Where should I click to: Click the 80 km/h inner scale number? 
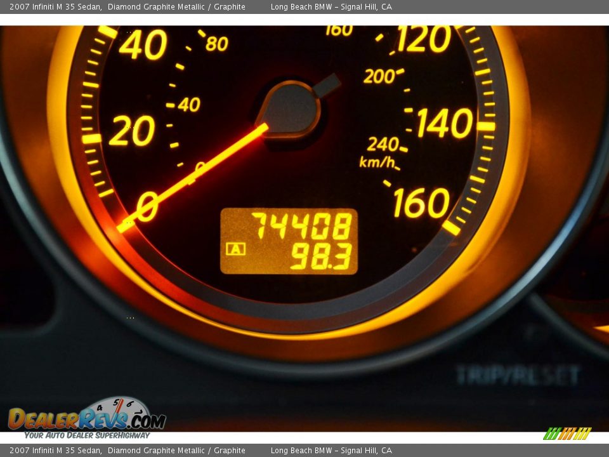pyautogui.click(x=217, y=44)
